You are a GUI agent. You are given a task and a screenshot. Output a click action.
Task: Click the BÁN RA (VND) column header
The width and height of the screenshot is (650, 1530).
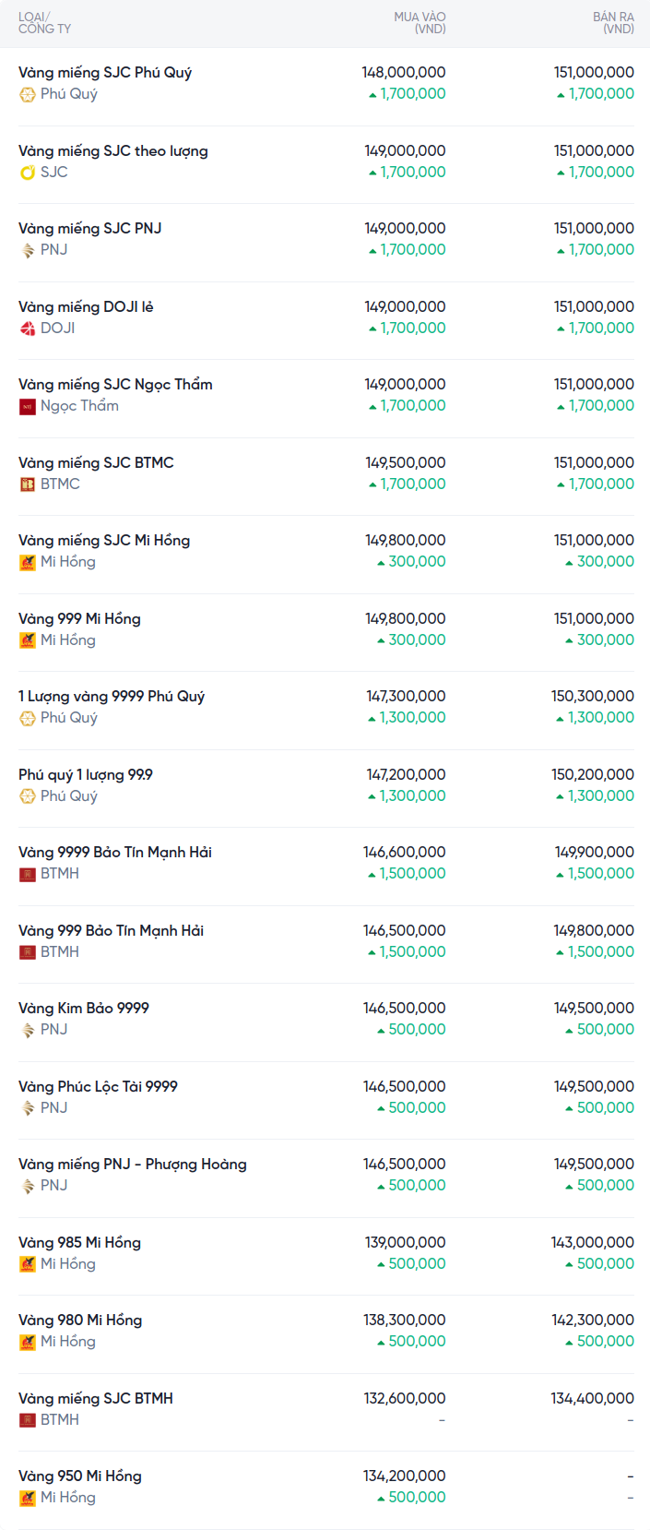click(x=613, y=23)
